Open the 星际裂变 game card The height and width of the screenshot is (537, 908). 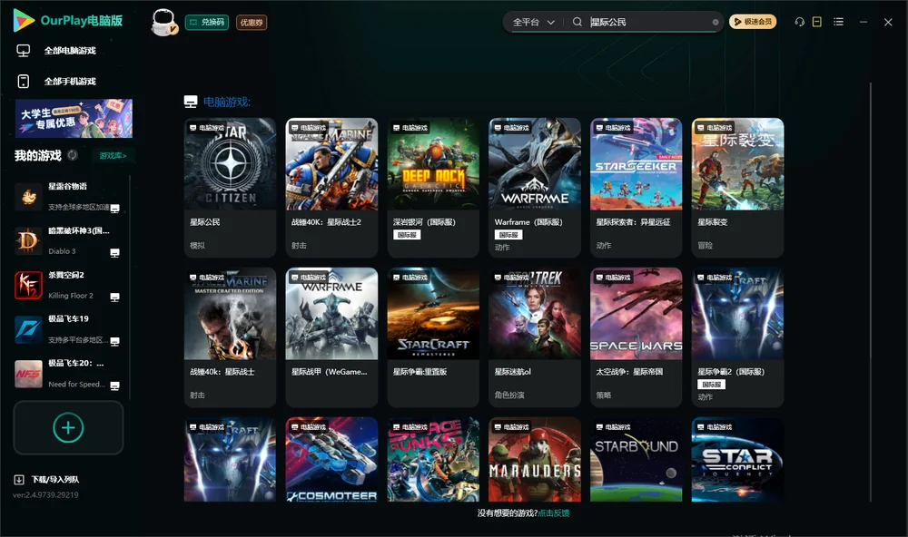coord(737,188)
